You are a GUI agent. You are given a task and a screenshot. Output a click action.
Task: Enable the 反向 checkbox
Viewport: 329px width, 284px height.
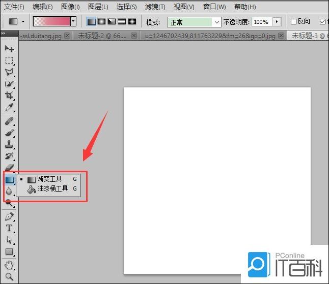[x=293, y=21]
